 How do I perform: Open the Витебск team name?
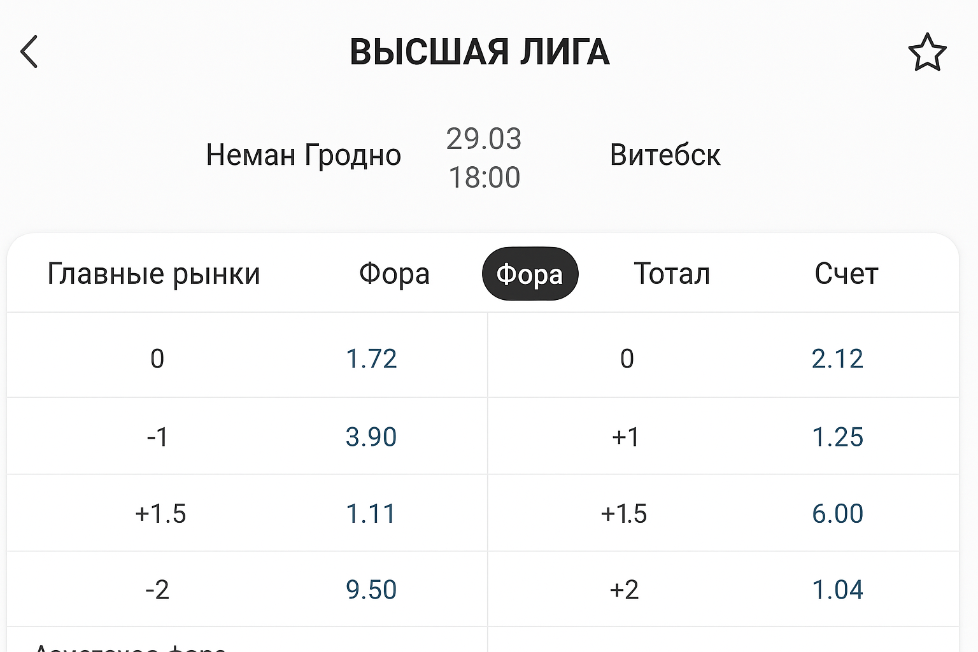(665, 155)
